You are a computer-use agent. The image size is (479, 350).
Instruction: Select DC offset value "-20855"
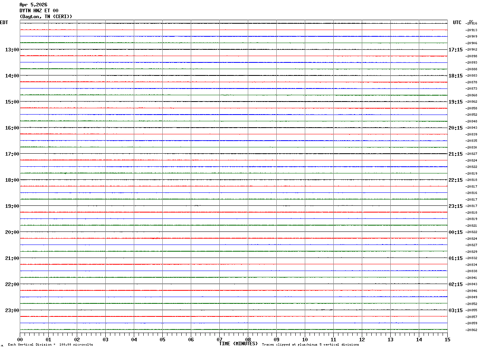click(x=471, y=310)
